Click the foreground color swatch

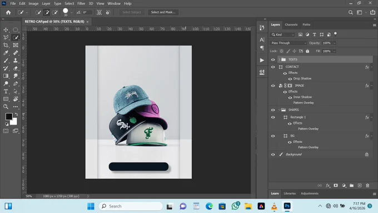tap(9, 117)
